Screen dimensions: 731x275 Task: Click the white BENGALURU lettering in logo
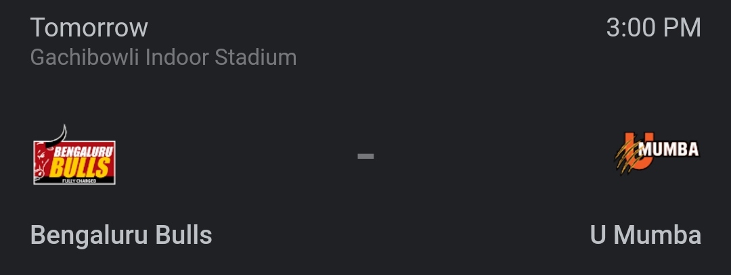click(x=83, y=151)
